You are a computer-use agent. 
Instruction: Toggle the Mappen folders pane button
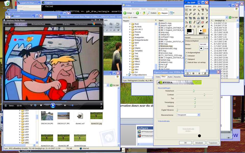pos(163,13)
